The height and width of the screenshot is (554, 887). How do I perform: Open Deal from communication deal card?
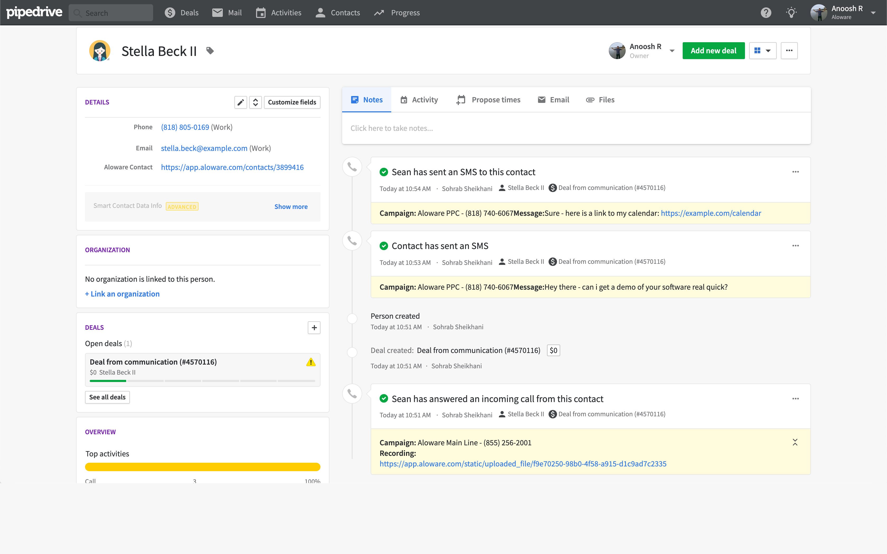click(203, 370)
